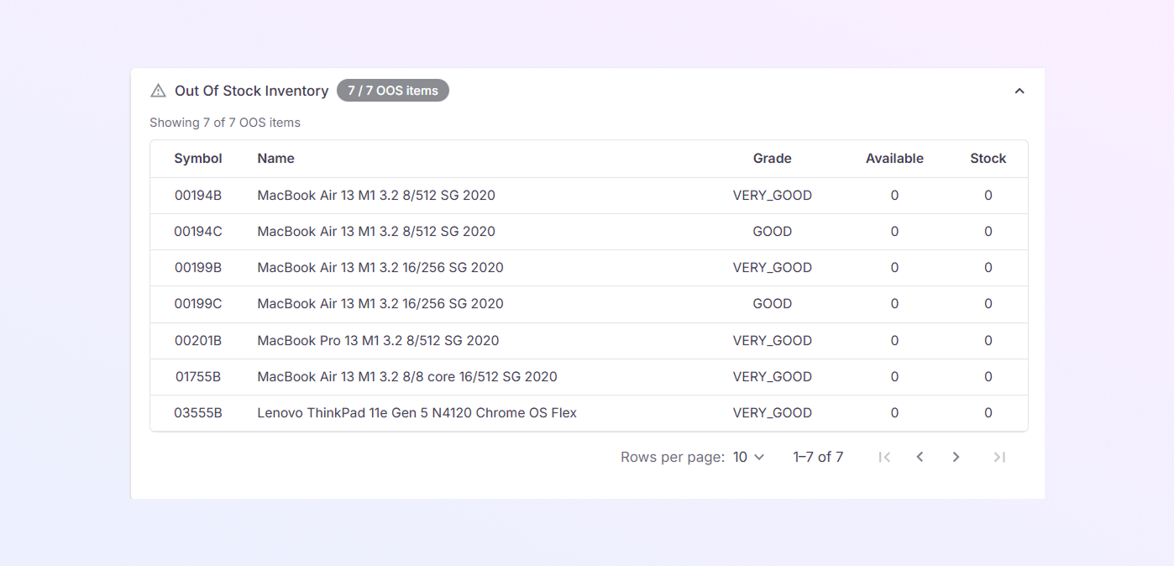Sort by the Stock column header
The height and width of the screenshot is (566, 1174).
988,159
